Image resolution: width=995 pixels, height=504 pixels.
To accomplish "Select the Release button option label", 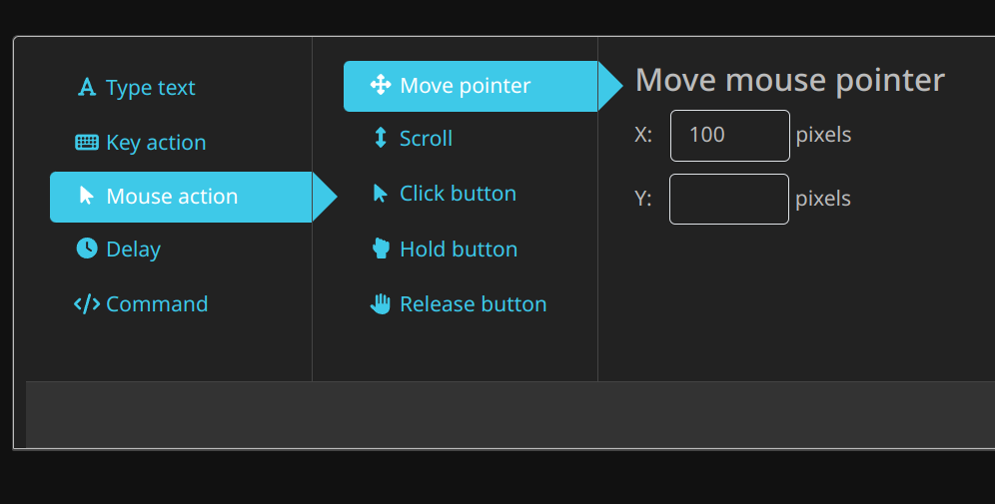I will tap(473, 304).
